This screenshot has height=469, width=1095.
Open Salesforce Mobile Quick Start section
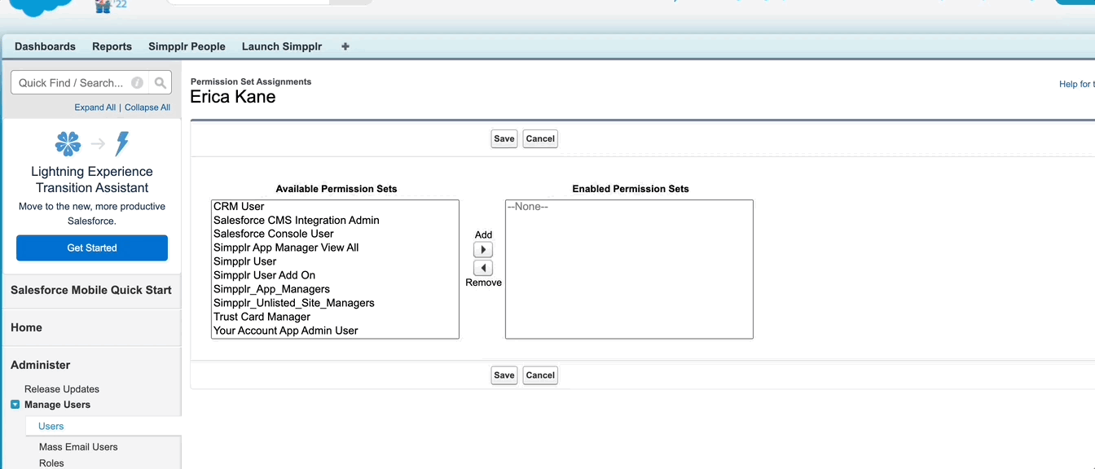pyautogui.click(x=91, y=290)
